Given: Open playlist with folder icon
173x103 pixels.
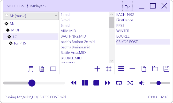Looking at the screenshot, I should click(155, 69).
